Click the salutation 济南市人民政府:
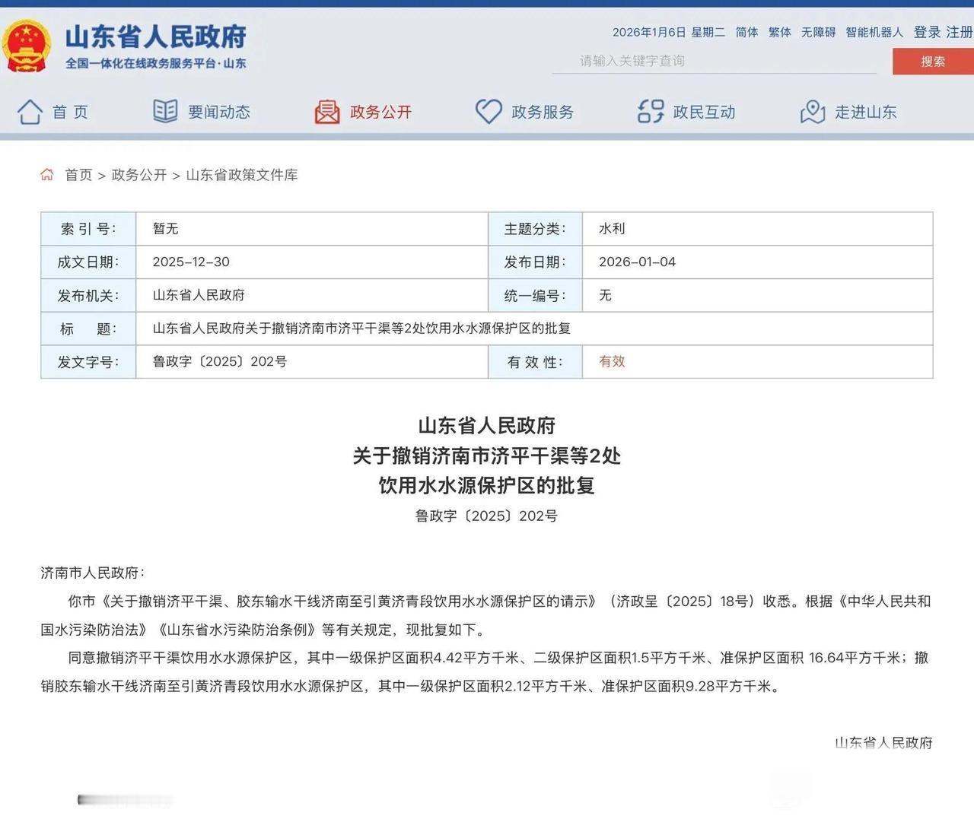The width and height of the screenshot is (974, 819). pos(93,573)
